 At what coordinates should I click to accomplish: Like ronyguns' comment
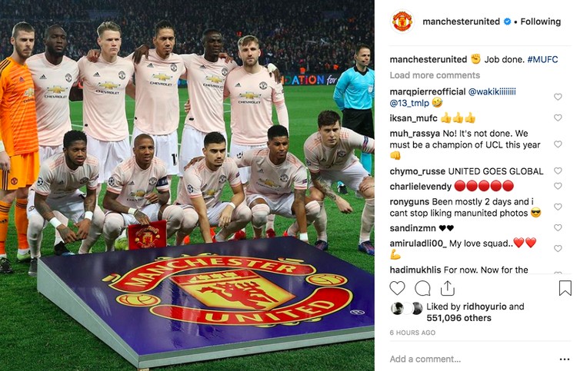(x=558, y=207)
